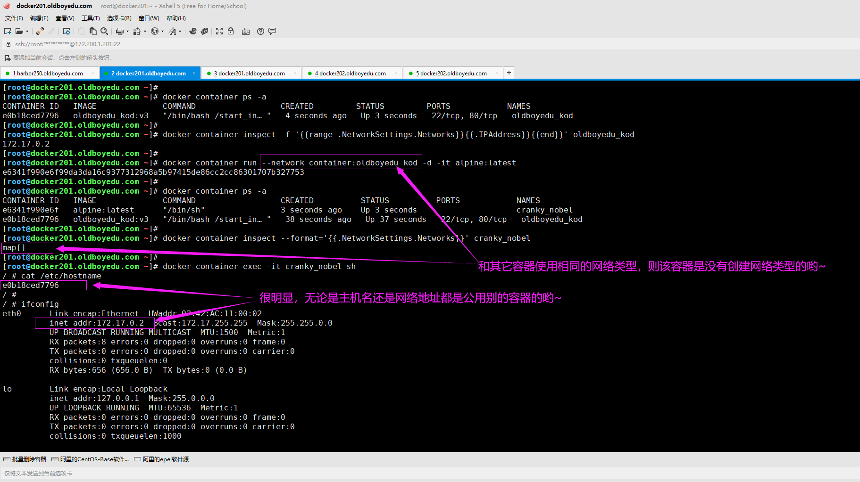This screenshot has width=860, height=482.
Task: Open the 查看(V) menu
Action: 65,18
